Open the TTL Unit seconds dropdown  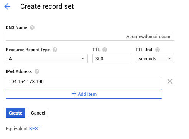pos(155,58)
